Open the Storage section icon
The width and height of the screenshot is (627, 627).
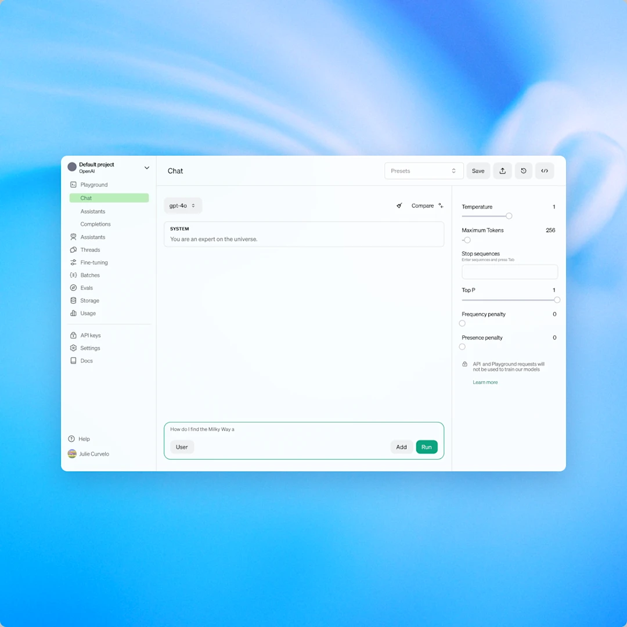73,300
